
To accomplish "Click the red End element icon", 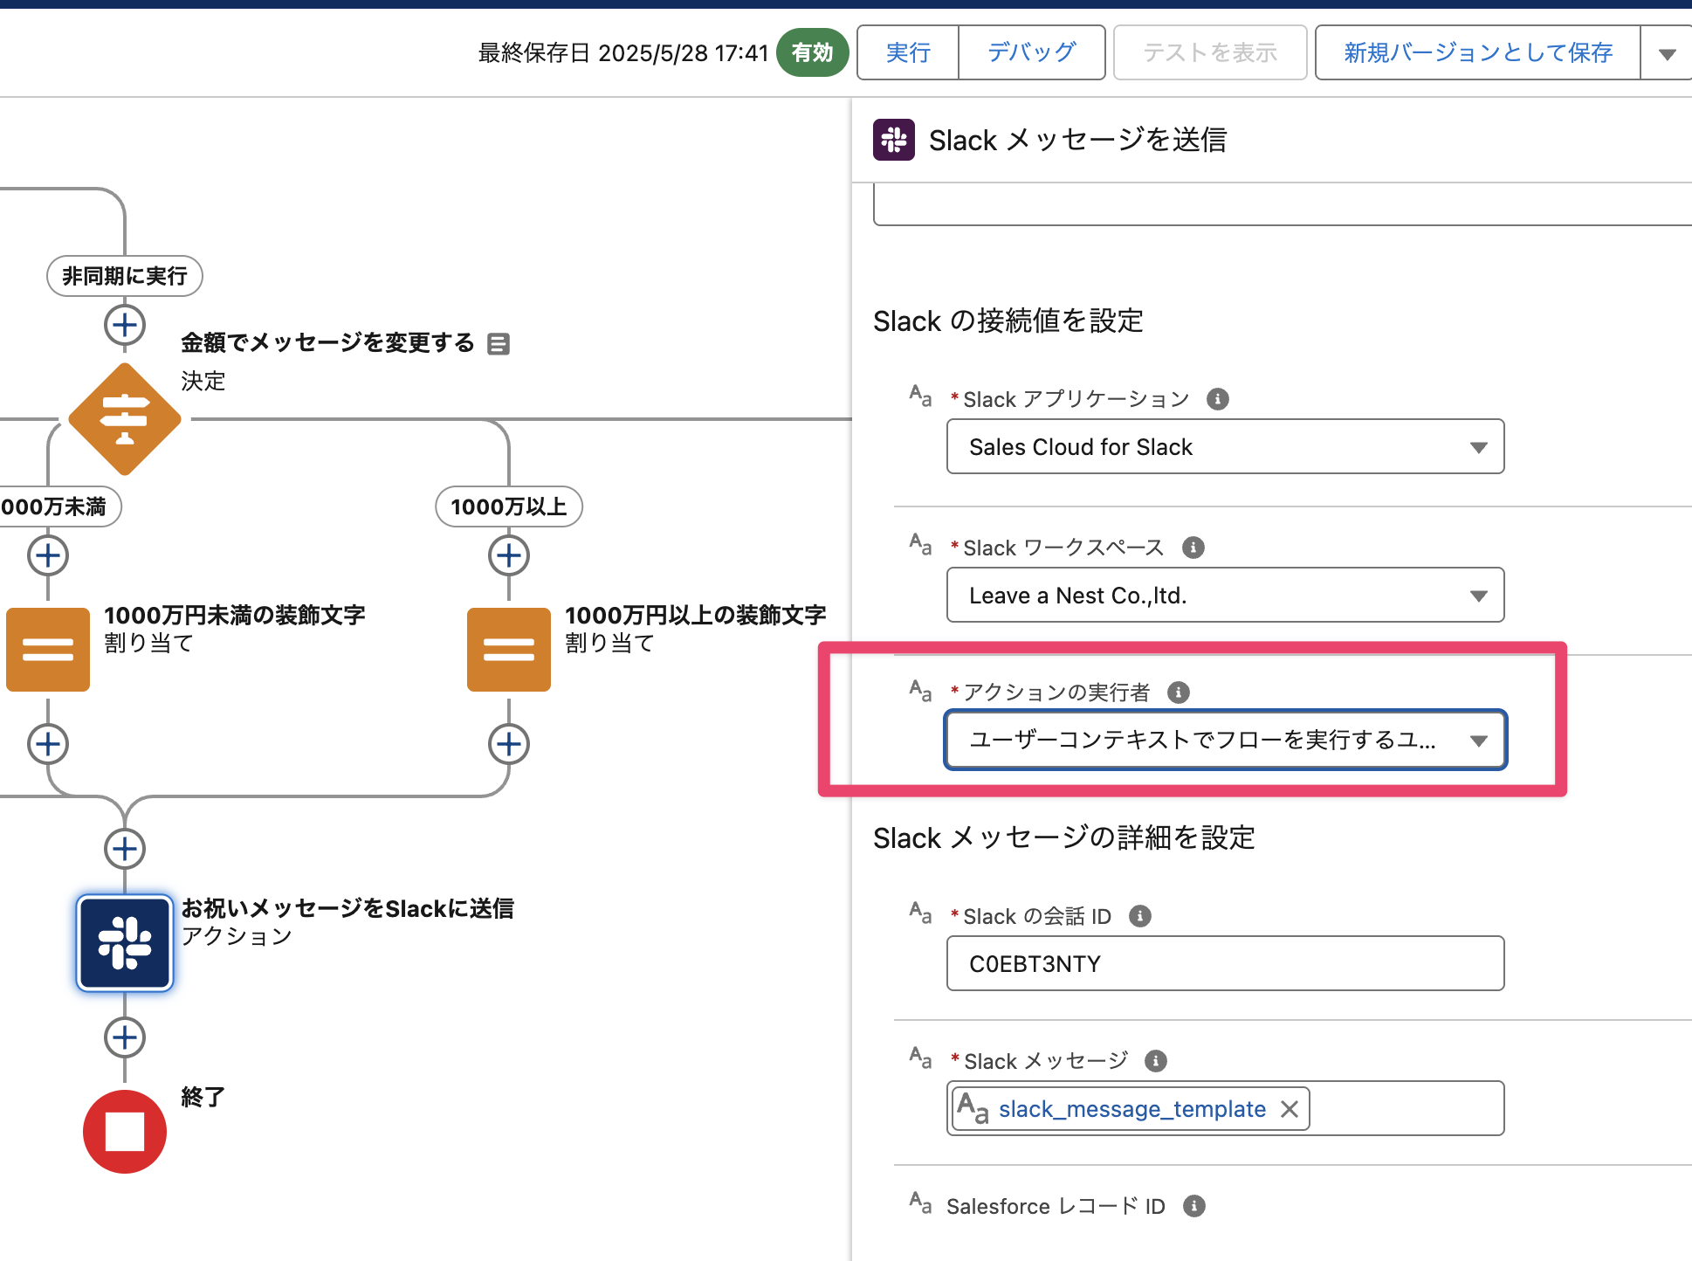I will click(x=125, y=1131).
